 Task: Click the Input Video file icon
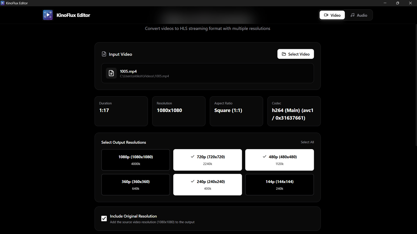[x=104, y=54]
